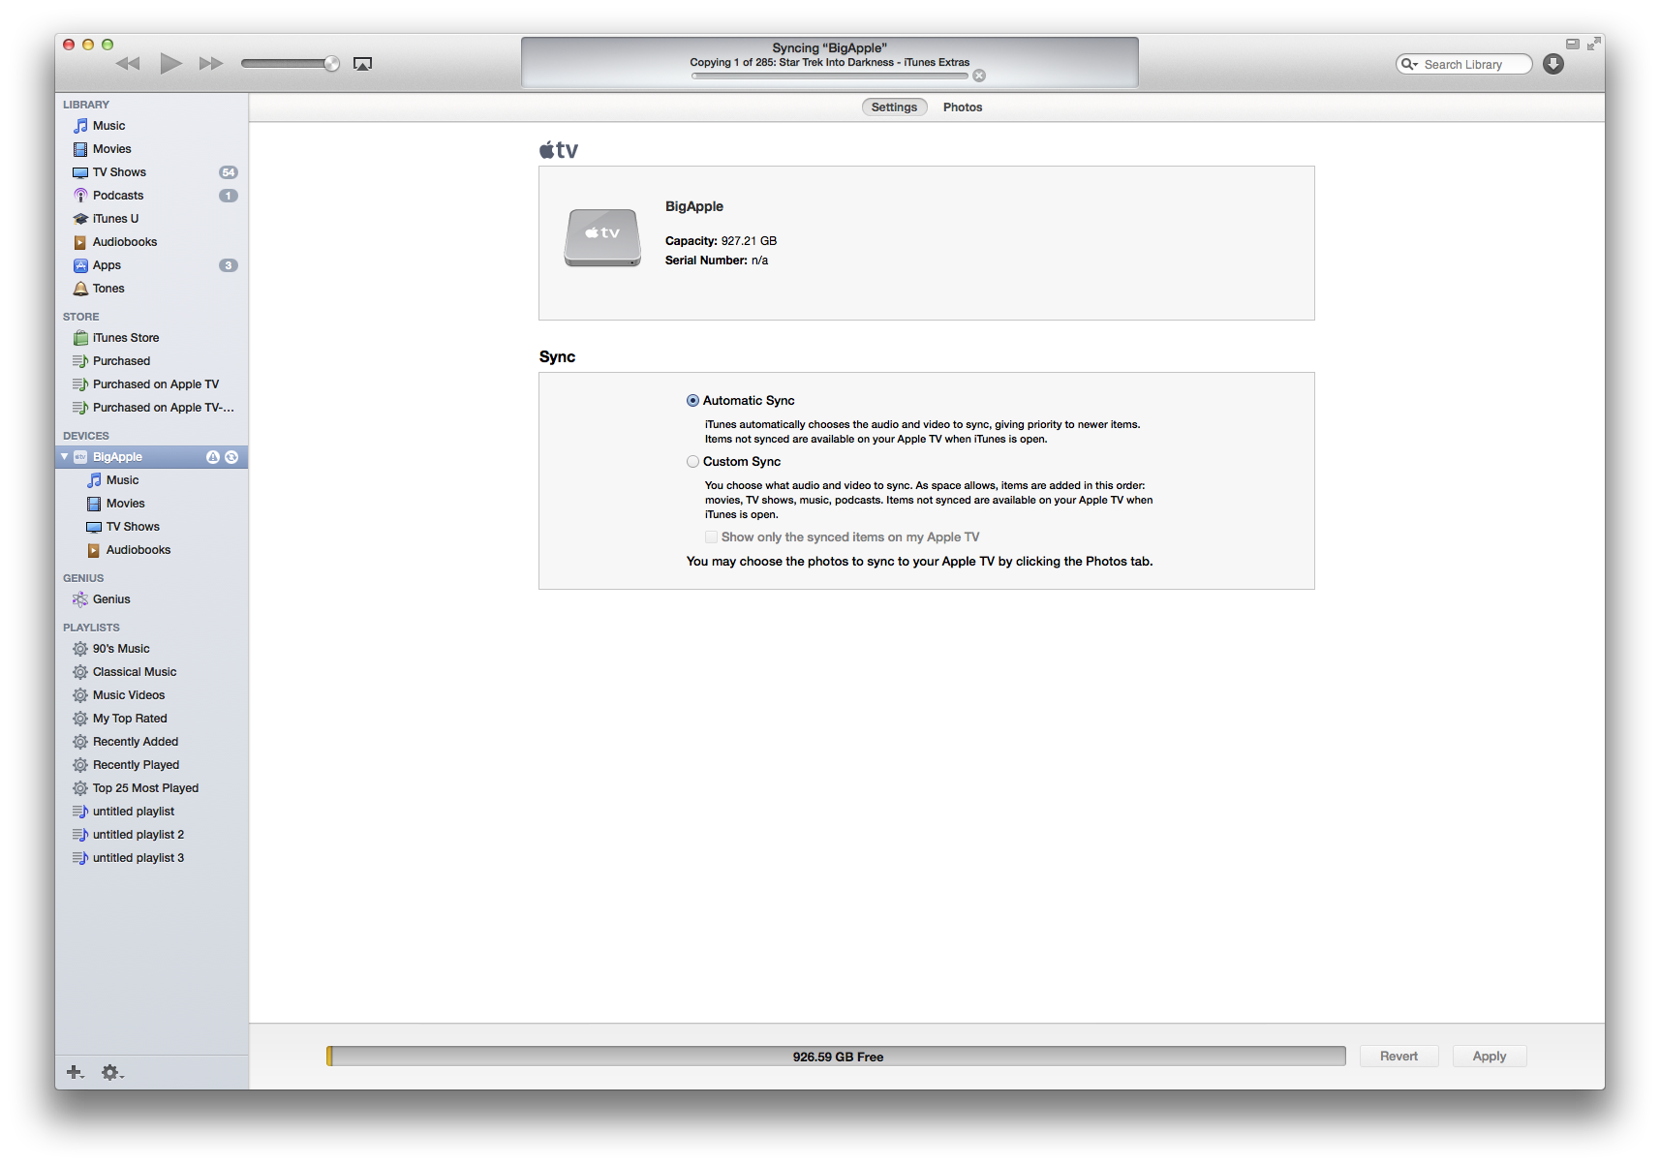Collapse the BigApple device tree

click(x=65, y=457)
